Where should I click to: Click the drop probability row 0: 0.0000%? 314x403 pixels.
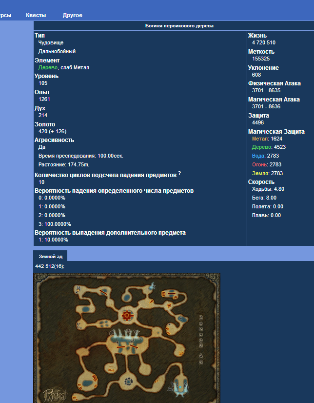click(x=52, y=198)
